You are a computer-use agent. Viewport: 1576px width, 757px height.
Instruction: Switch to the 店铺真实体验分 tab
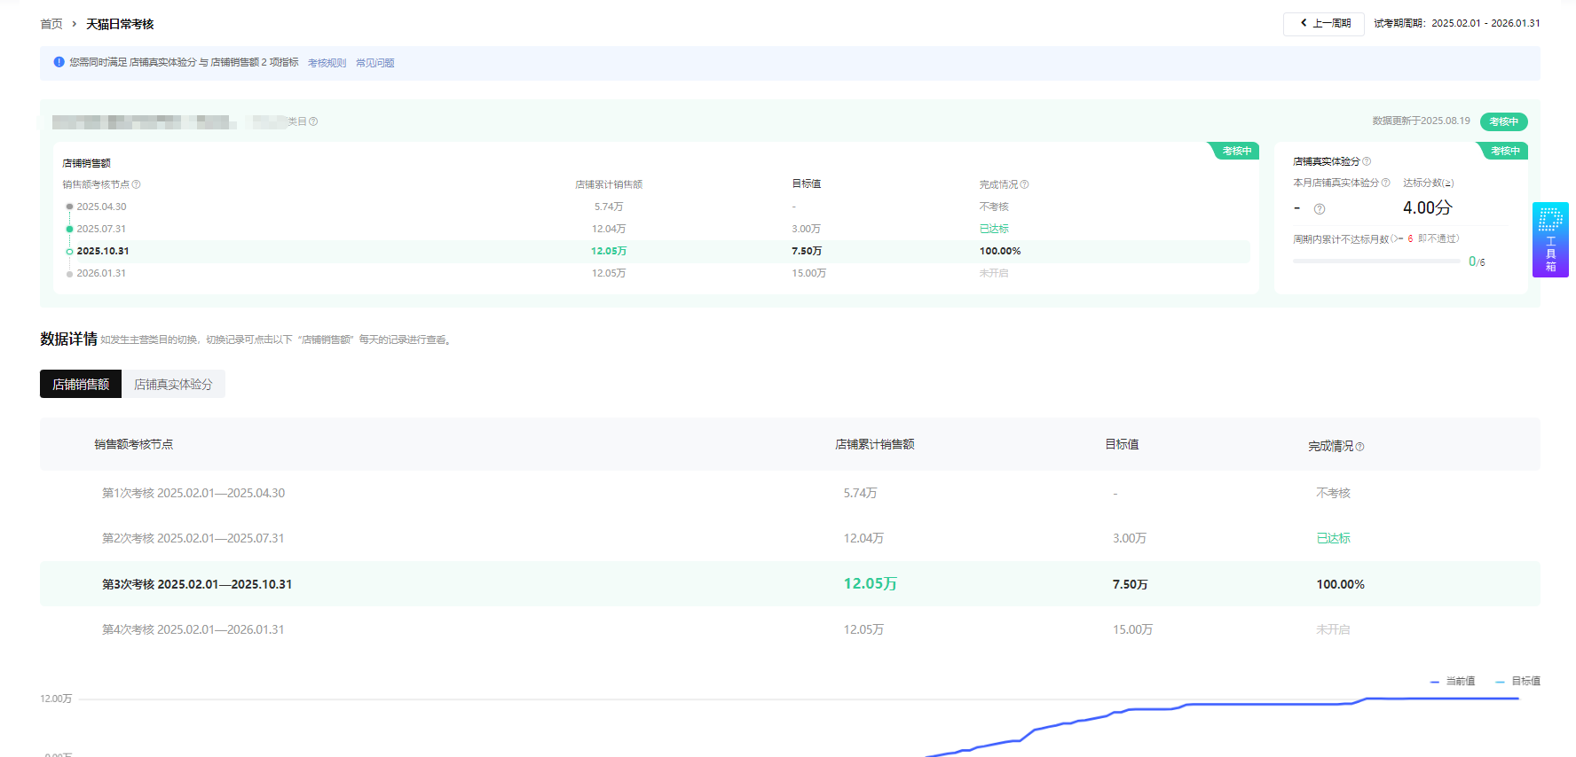173,384
